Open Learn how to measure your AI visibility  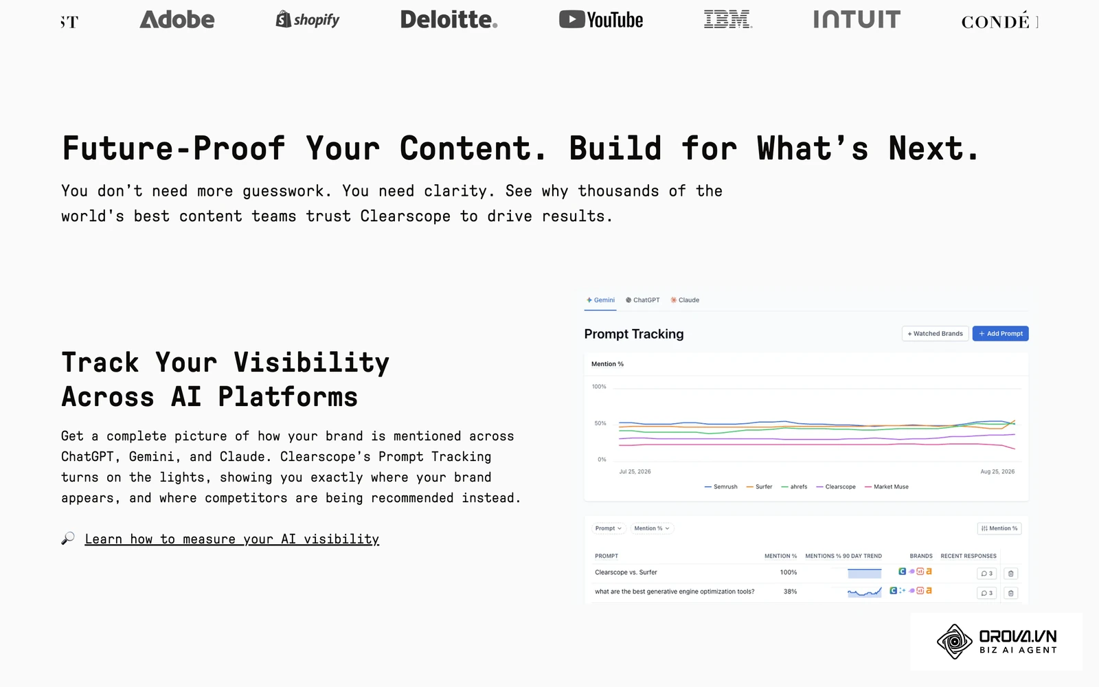tap(232, 539)
